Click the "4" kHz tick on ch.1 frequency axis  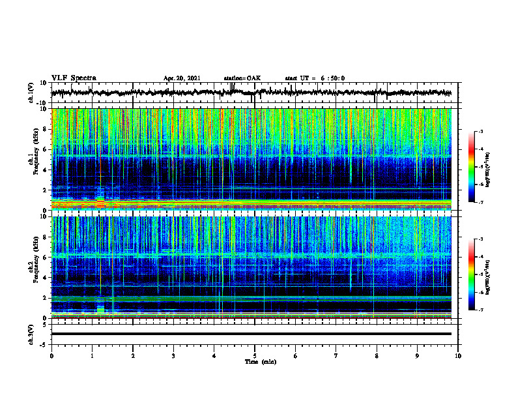[46, 170]
